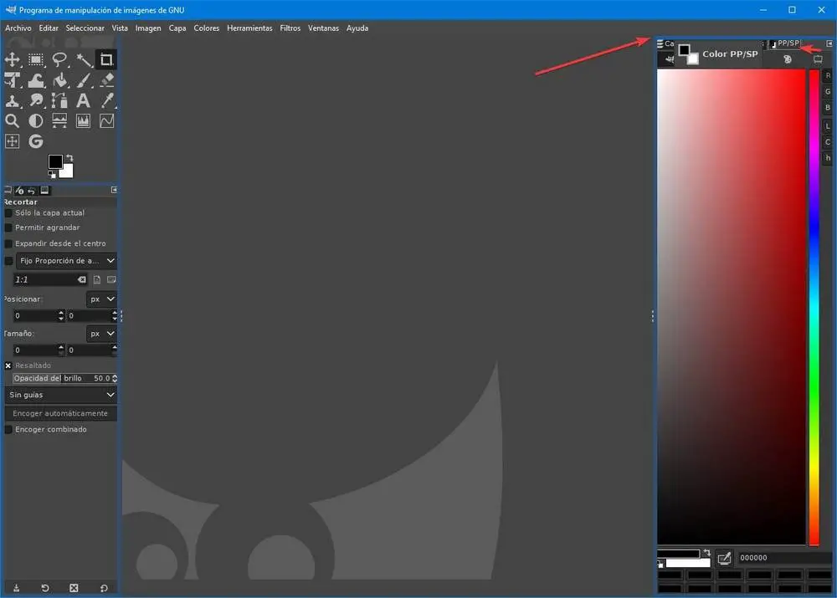
Task: Select the Zoom magnifier tool
Action: pyautogui.click(x=13, y=121)
